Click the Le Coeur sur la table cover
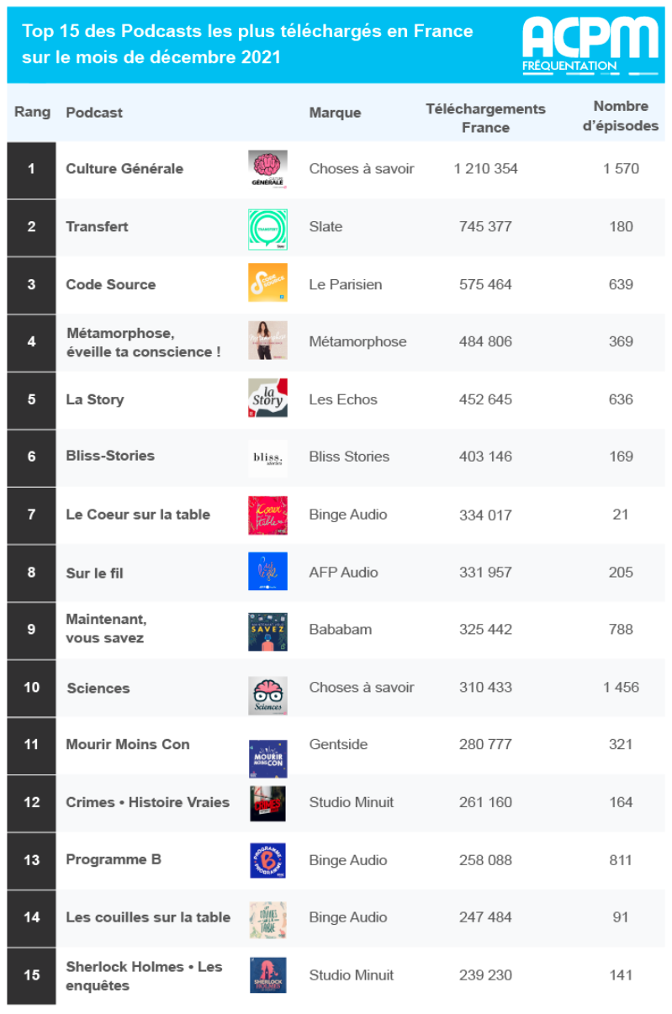This screenshot has height=1014, width=672. click(x=267, y=515)
